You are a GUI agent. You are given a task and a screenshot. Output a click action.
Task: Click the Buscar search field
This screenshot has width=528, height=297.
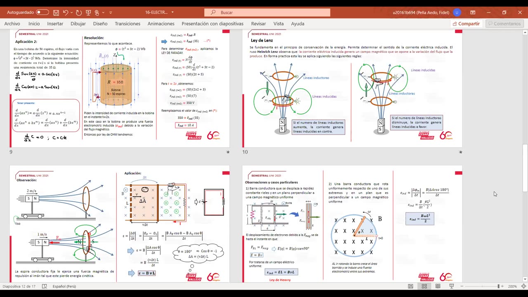tap(267, 12)
